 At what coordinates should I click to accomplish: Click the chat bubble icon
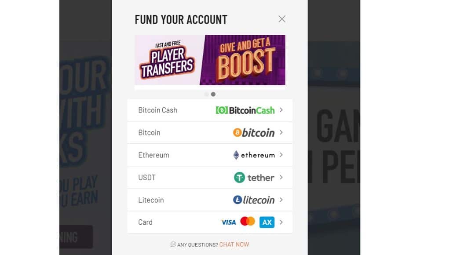point(173,244)
